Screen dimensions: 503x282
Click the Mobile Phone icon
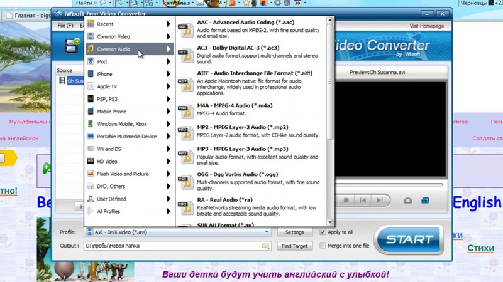[x=91, y=112]
